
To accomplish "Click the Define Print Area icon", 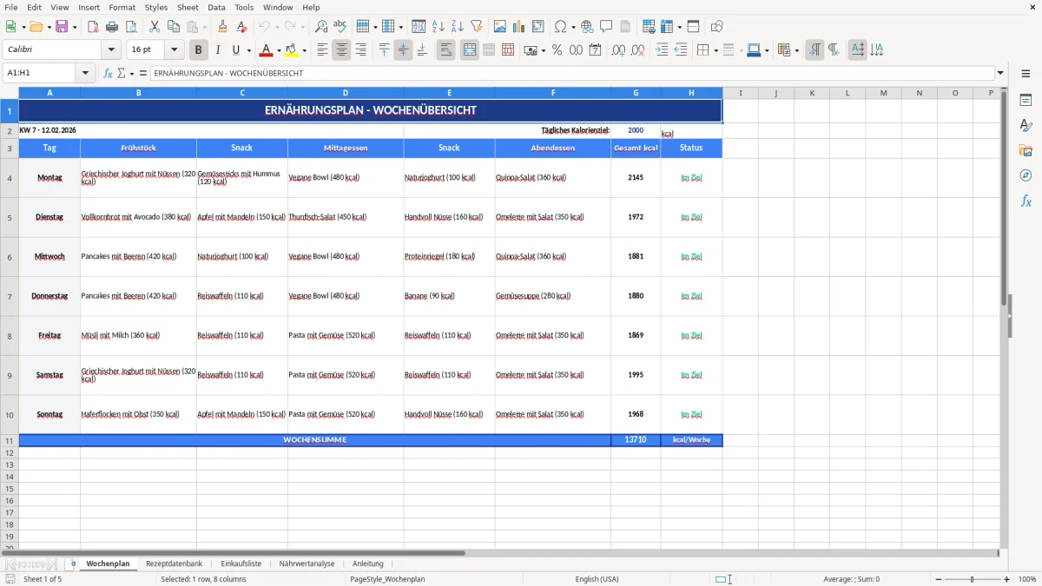I will tap(648, 27).
